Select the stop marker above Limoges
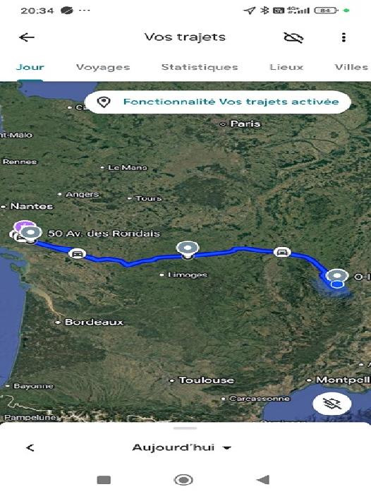The width and height of the screenshot is (371, 494). click(x=188, y=248)
